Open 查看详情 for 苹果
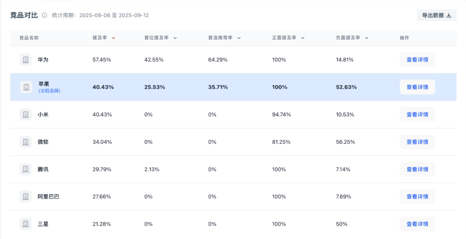Screen dimensions: 466x239 click(417, 87)
